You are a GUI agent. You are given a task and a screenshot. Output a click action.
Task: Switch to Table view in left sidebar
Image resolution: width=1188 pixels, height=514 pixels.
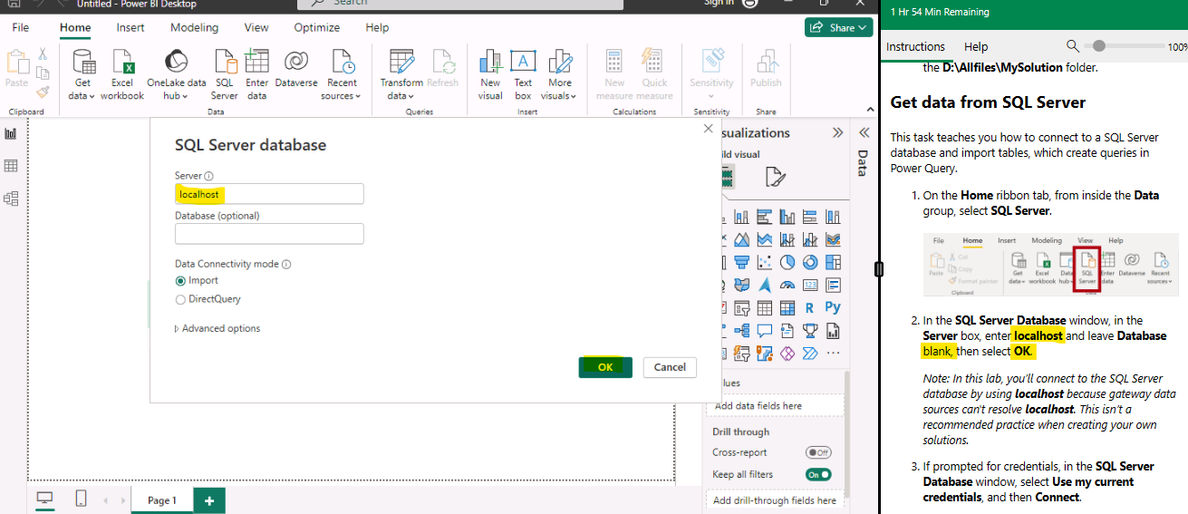[x=11, y=166]
